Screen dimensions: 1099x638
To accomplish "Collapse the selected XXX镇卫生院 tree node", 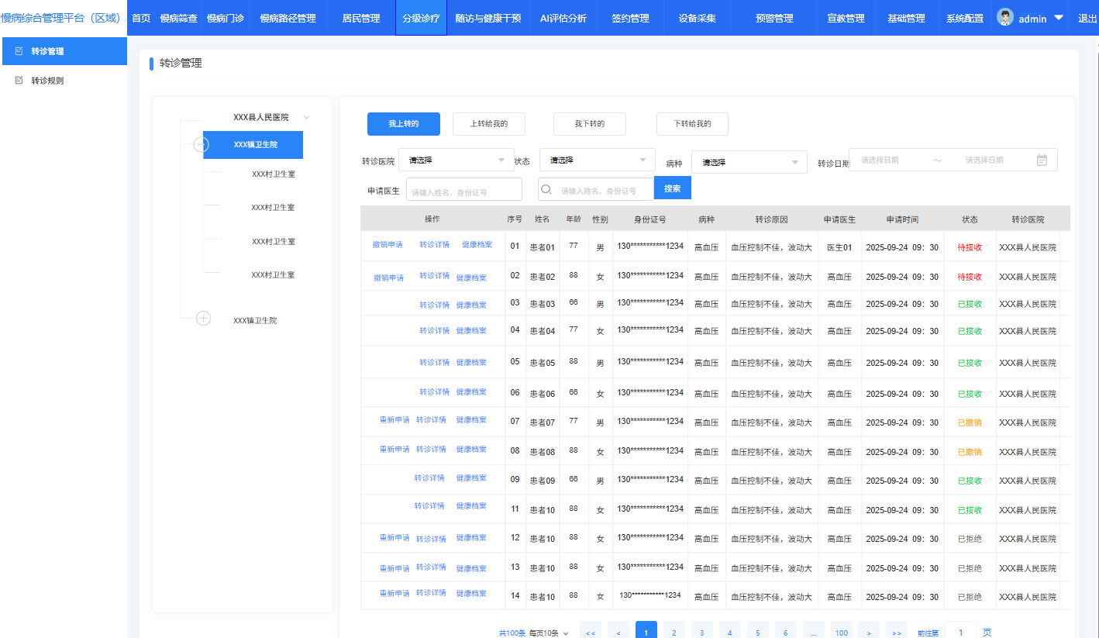I will (201, 145).
